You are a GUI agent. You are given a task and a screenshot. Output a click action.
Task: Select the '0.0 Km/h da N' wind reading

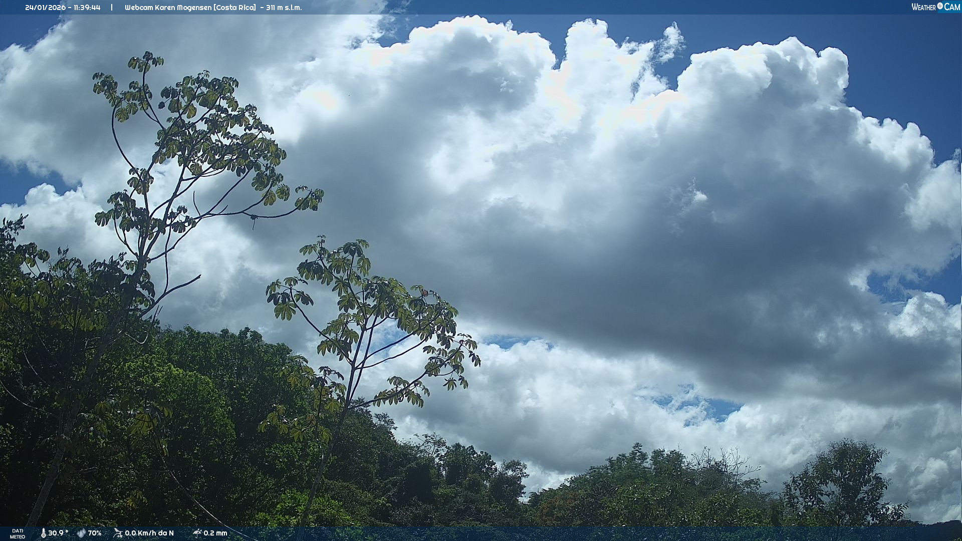(149, 533)
